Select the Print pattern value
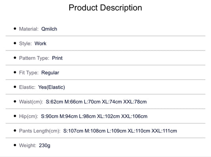The height and width of the screenshot is (157, 211). 57,58
